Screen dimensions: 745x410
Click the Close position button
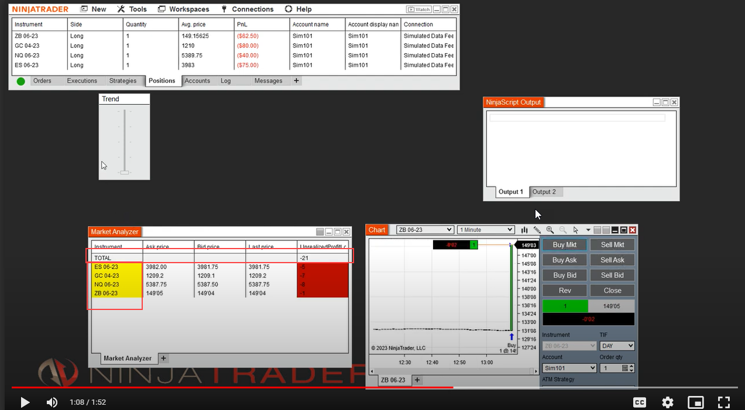click(x=612, y=291)
